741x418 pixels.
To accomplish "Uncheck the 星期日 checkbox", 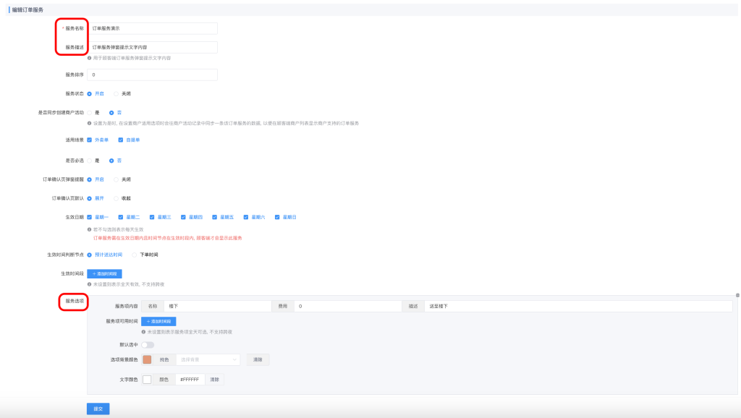I will click(x=278, y=217).
